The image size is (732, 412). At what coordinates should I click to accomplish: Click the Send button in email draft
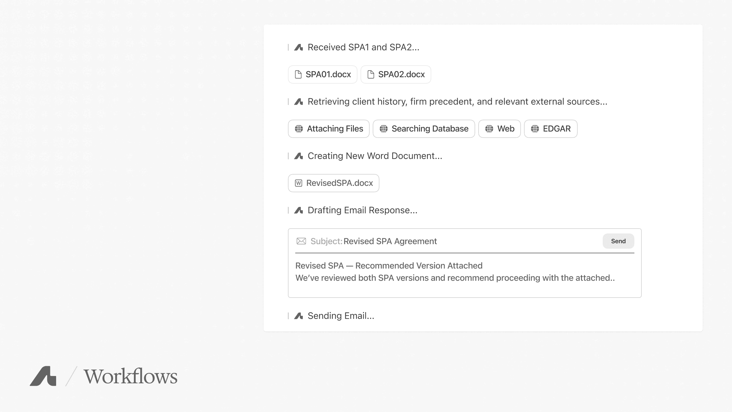[618, 241]
